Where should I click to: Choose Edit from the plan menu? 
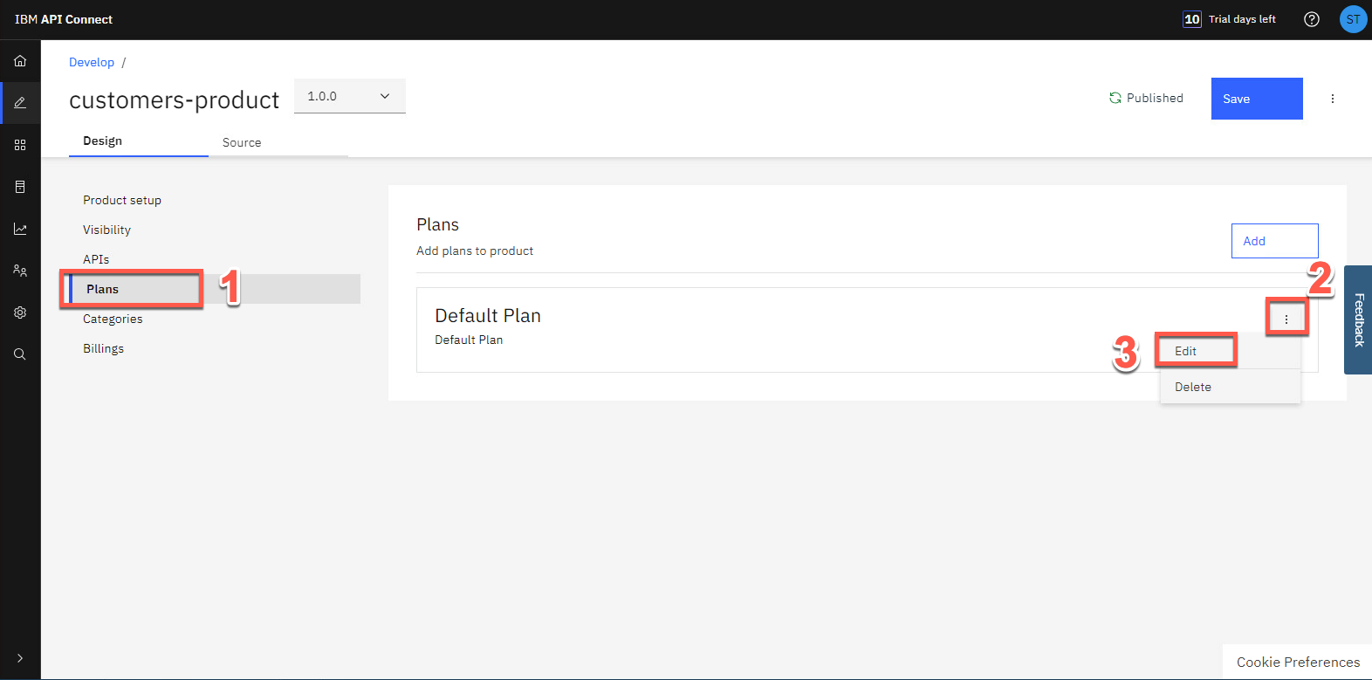click(1186, 351)
